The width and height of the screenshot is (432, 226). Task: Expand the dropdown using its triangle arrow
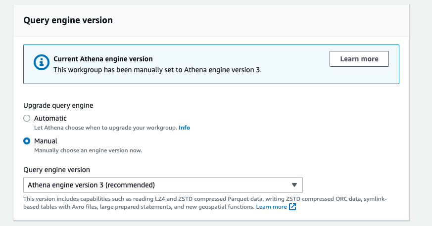click(x=294, y=185)
